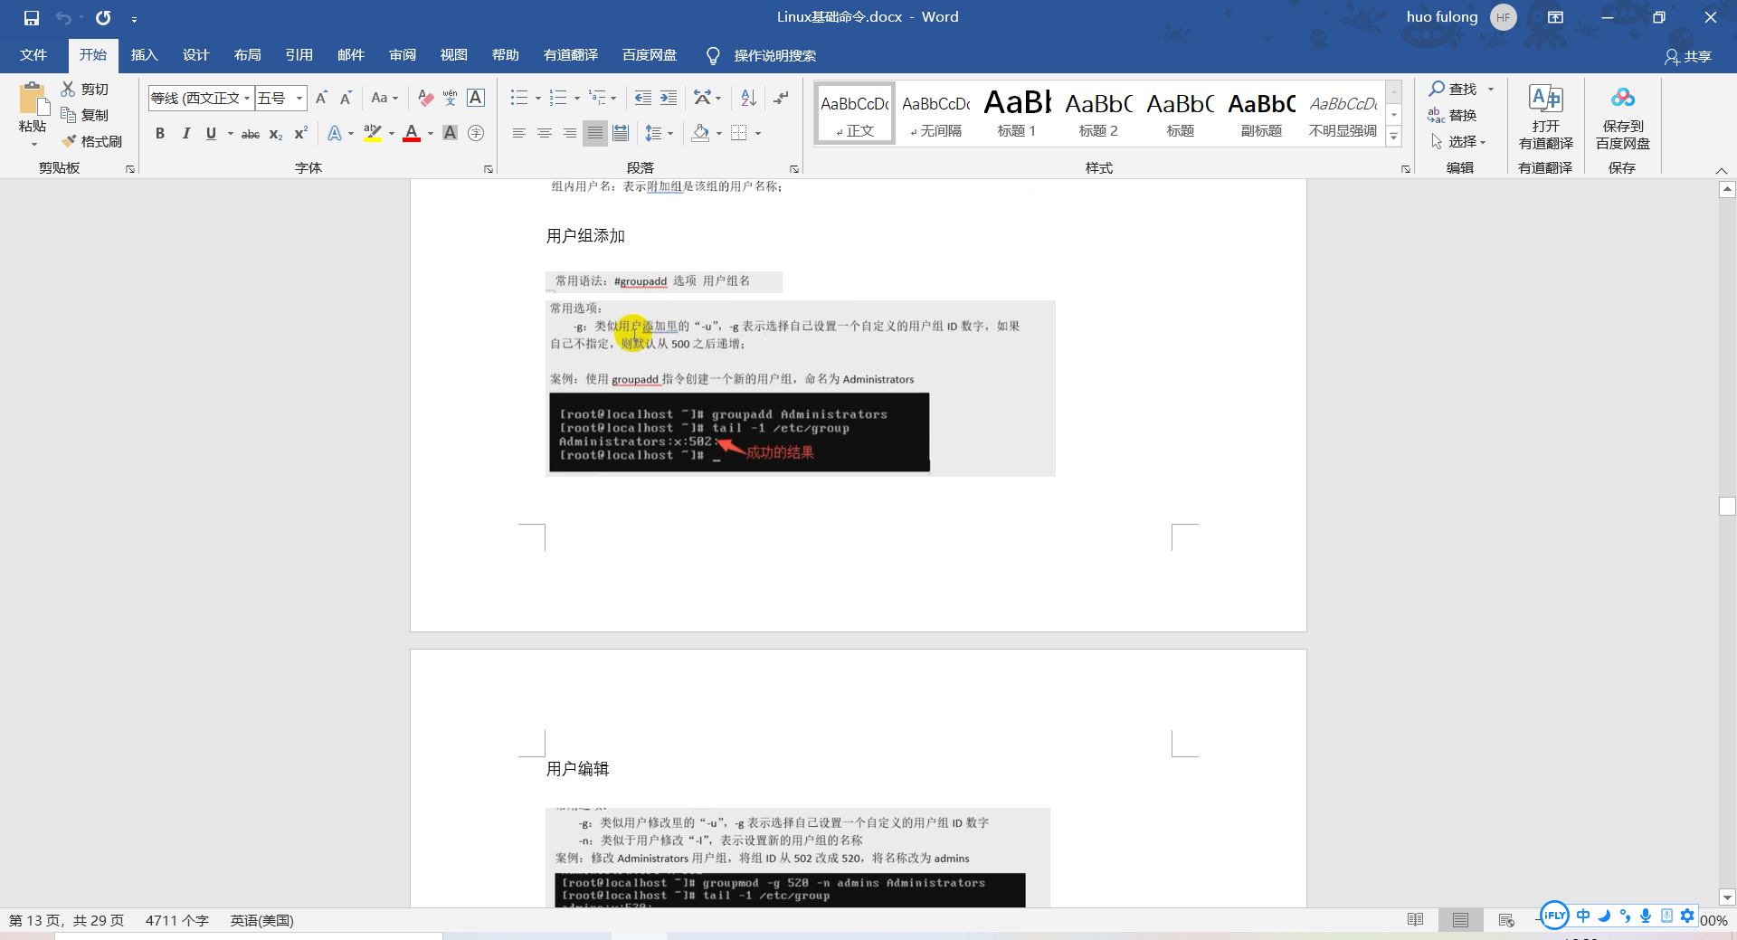Click the Pinyin Guide icon
Image resolution: width=1737 pixels, height=940 pixels.
(450, 98)
